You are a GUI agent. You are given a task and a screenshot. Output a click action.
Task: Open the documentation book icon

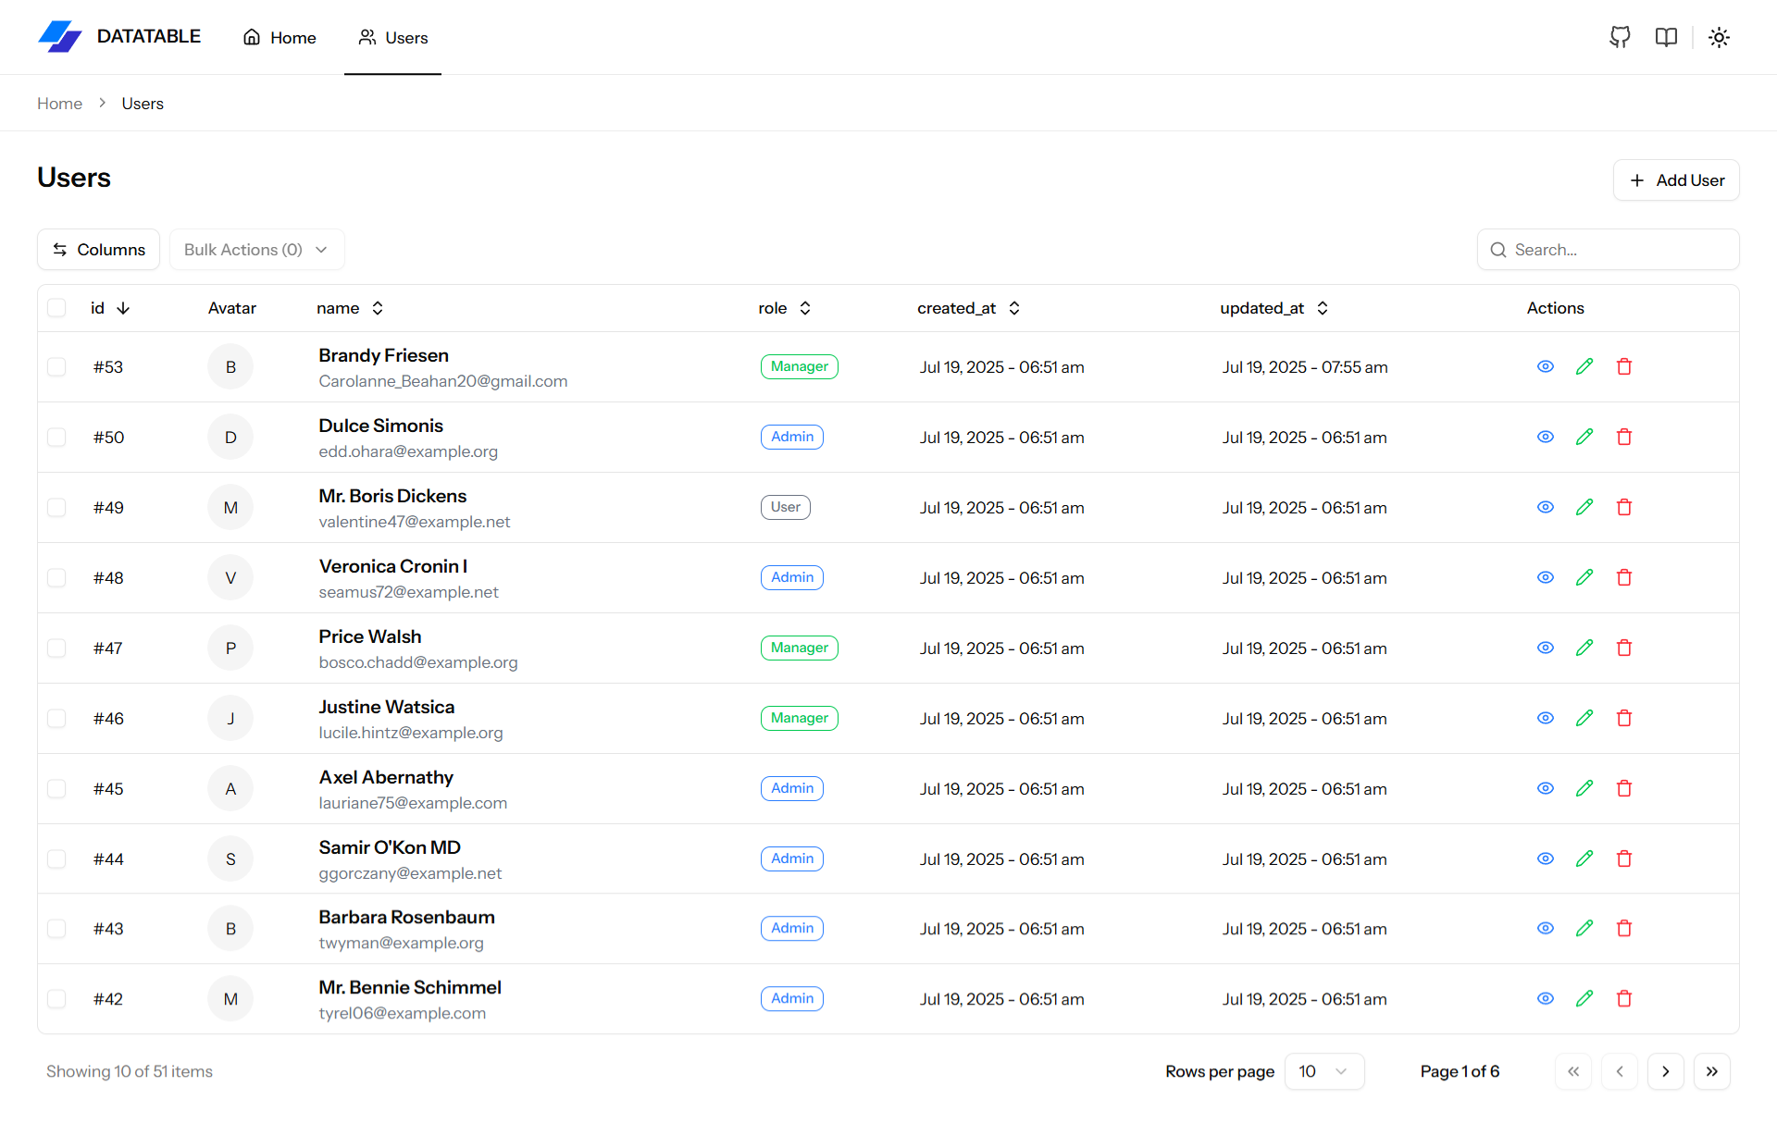tap(1666, 37)
